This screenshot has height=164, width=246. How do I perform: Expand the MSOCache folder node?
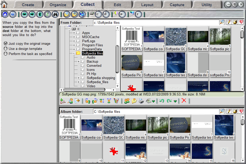pyautogui.click(x=74, y=37)
